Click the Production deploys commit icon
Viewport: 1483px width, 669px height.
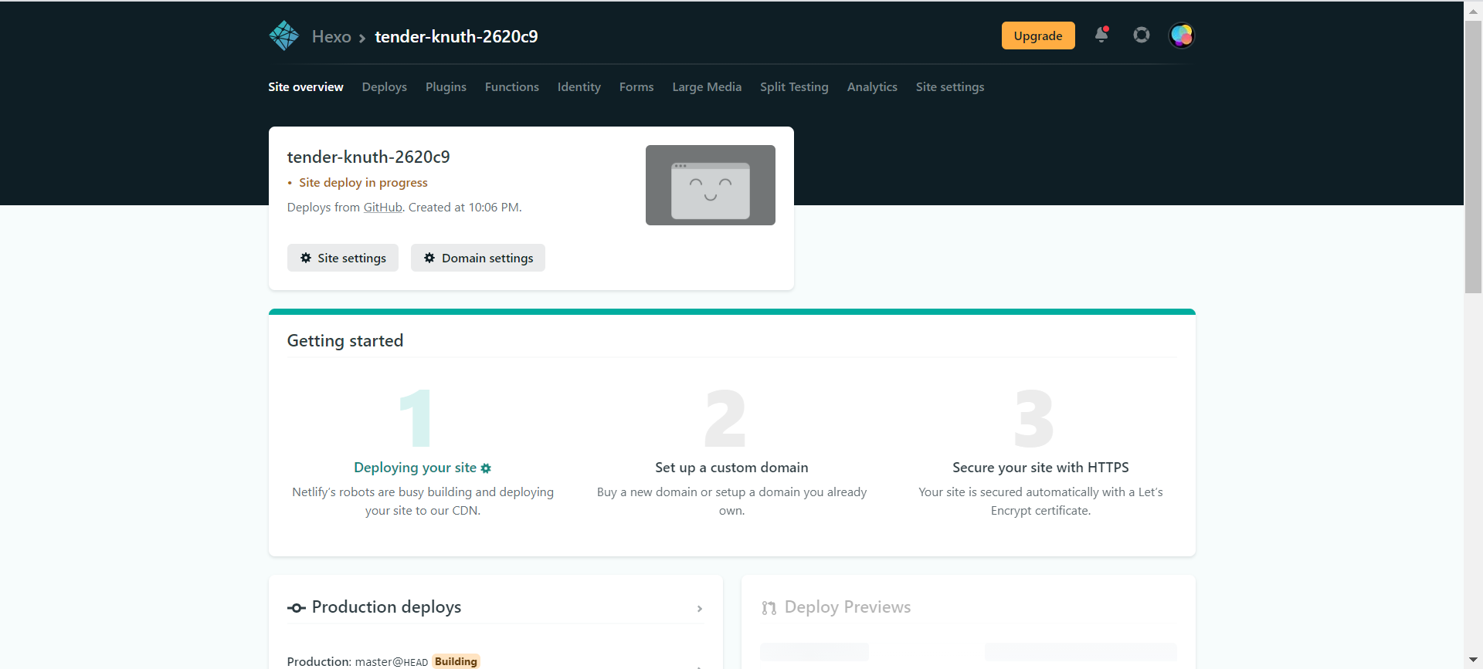point(297,608)
